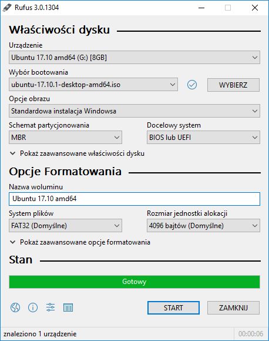269x341 pixels.
Task: Show the log window icon
Action: point(68,307)
